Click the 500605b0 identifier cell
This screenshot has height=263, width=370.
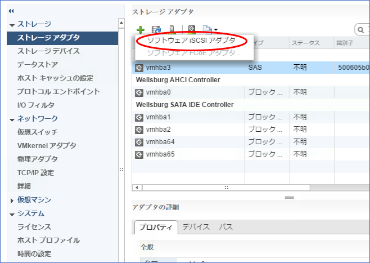pos(353,68)
